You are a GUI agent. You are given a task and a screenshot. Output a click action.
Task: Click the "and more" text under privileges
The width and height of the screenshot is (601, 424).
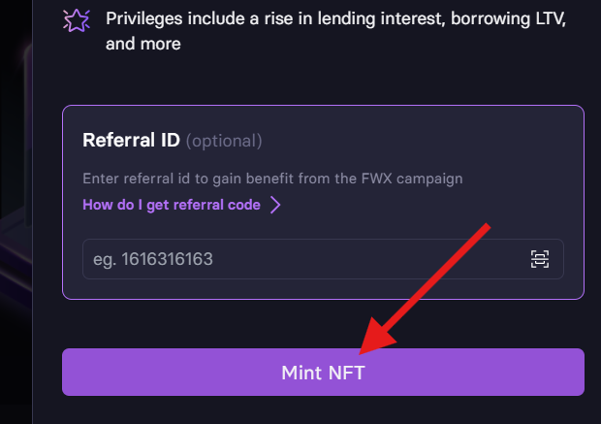tap(142, 44)
